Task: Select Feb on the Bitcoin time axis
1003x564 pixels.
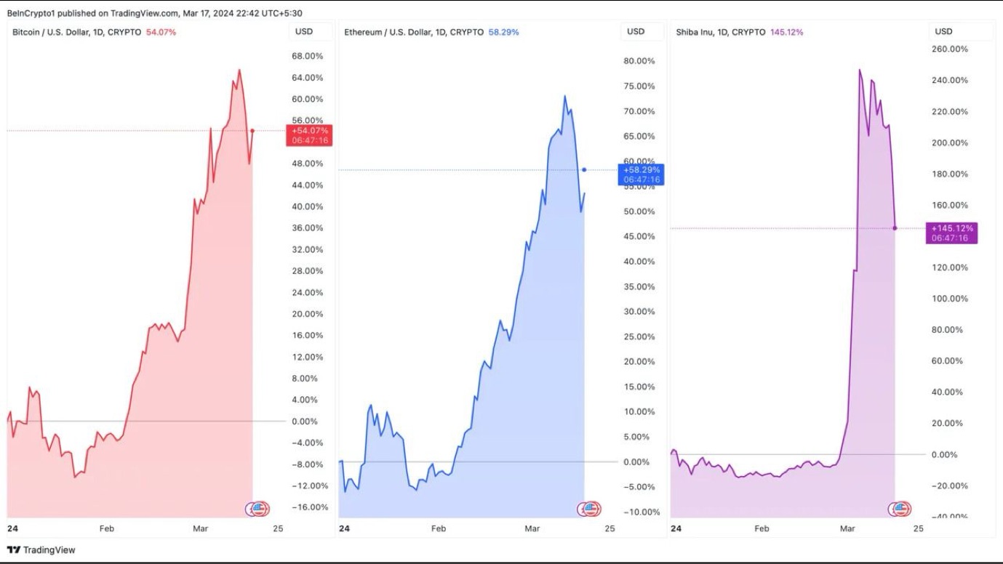Action: (x=107, y=528)
